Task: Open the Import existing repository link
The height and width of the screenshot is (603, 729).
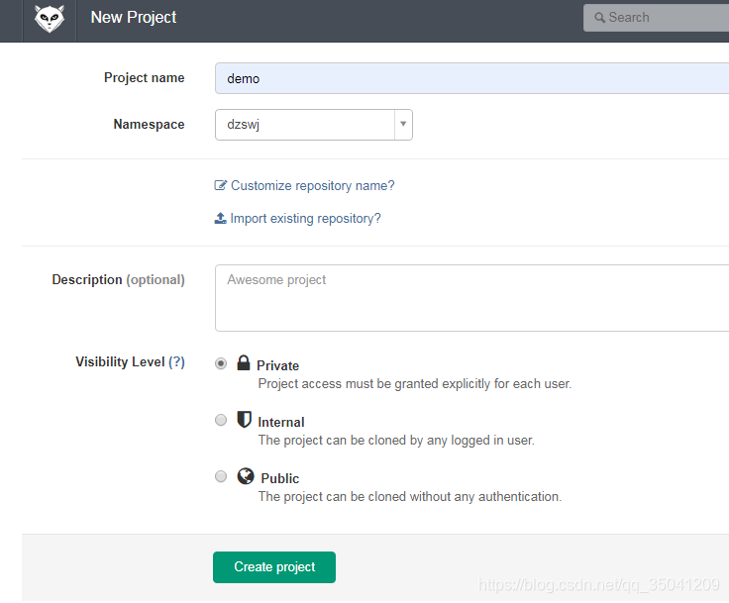Action: pos(305,219)
